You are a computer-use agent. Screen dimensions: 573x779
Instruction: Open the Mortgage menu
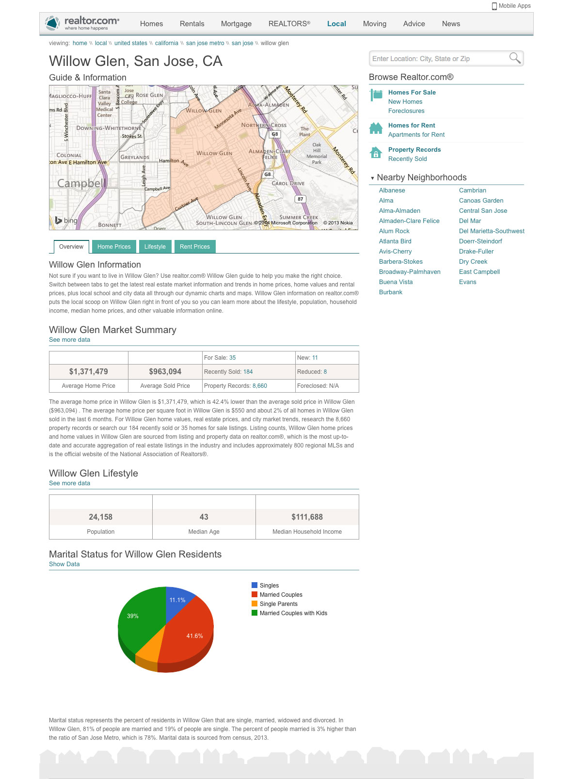tap(236, 24)
